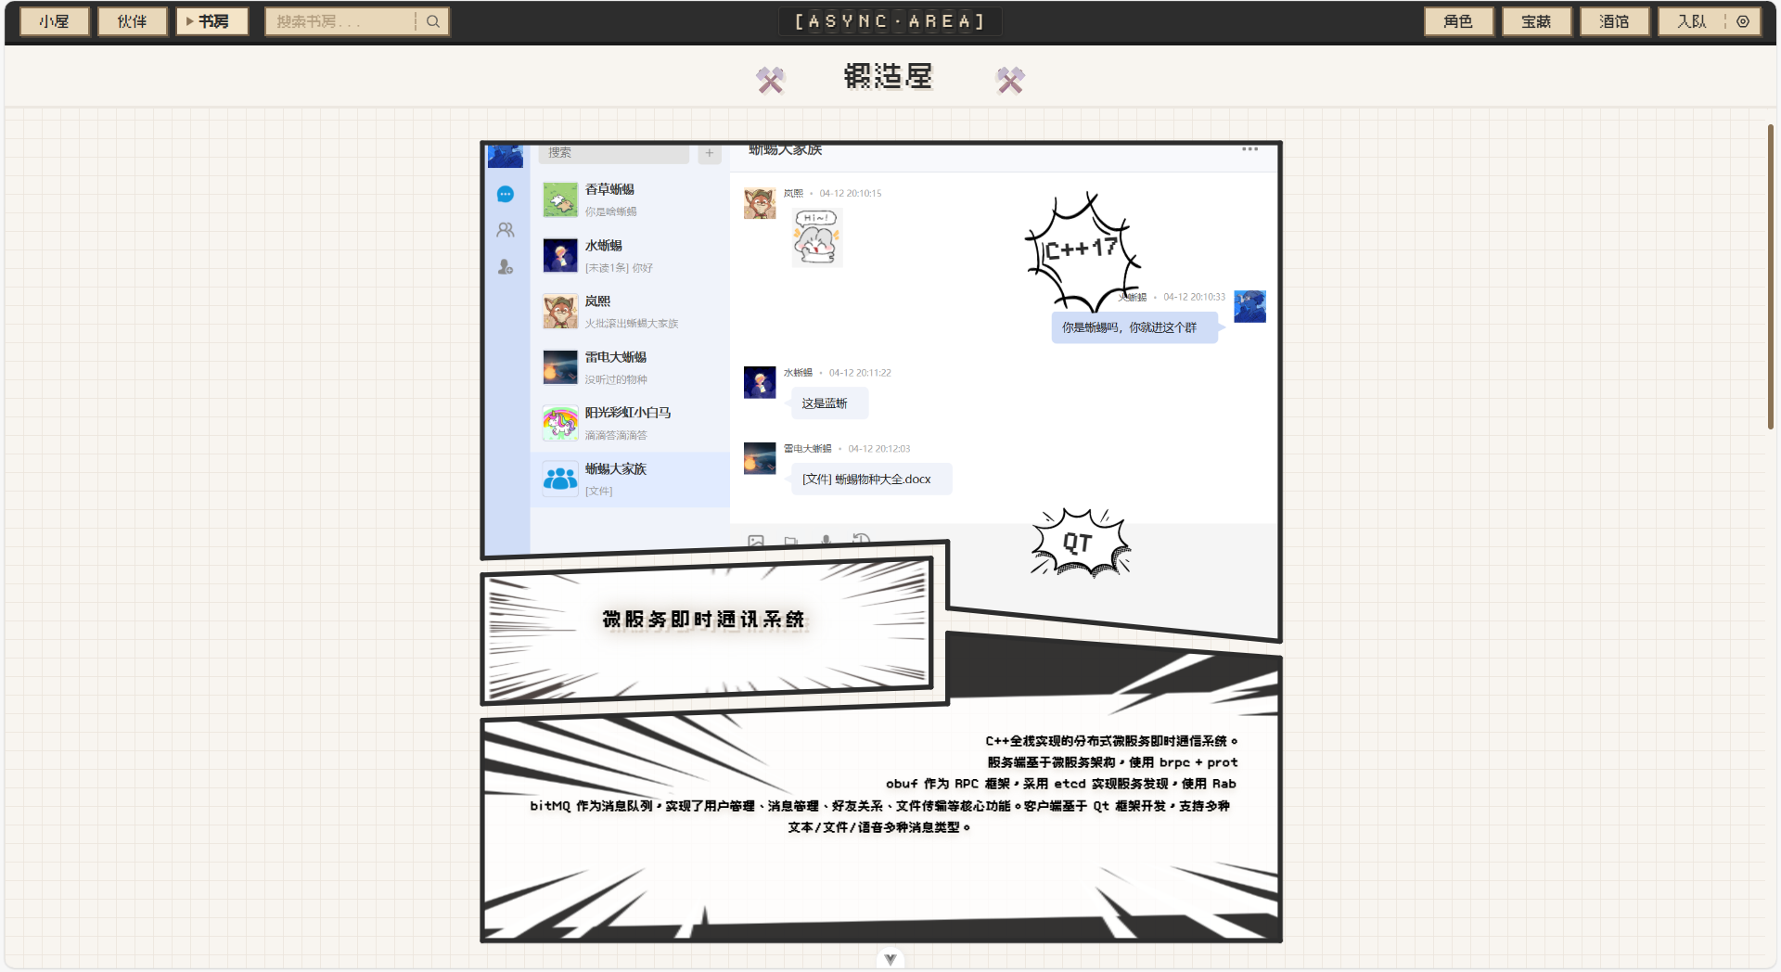Click the right crossed hammers icon

1010,80
